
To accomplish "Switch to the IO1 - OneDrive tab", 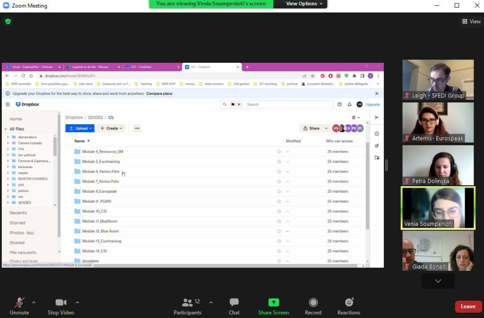I will 153,67.
